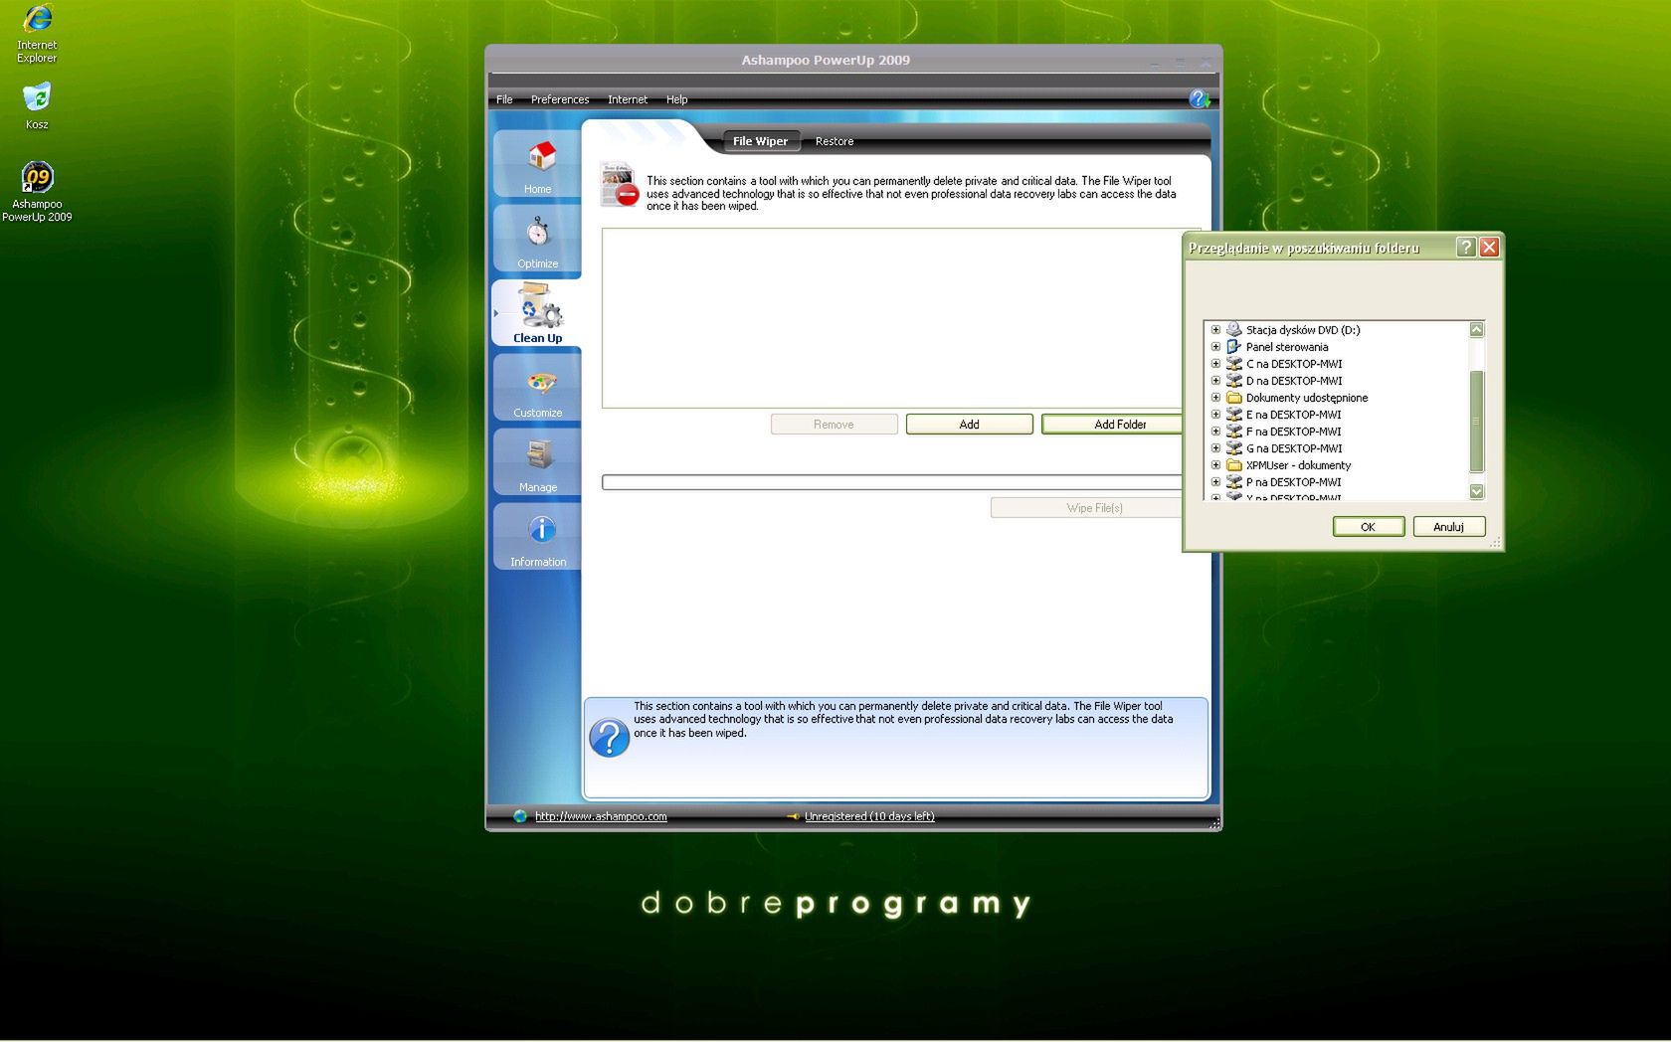The image size is (1671, 1042).
Task: Click the folder tree scroll up arrow
Action: coord(1476,329)
